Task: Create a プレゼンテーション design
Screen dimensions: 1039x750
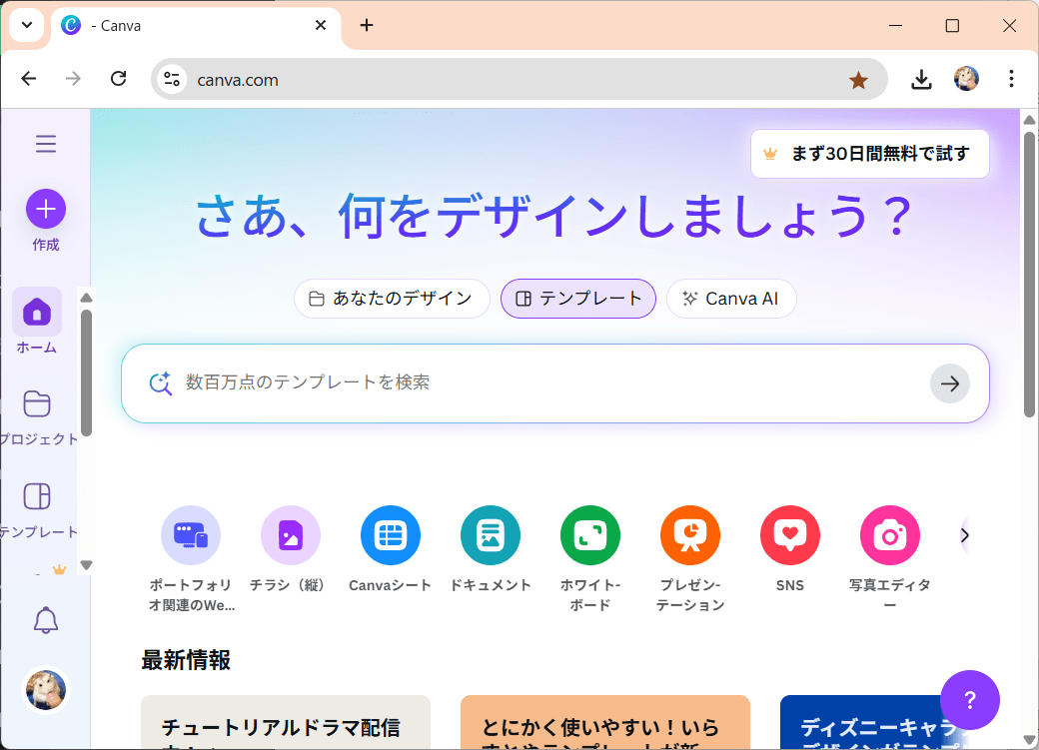Action: pos(690,535)
